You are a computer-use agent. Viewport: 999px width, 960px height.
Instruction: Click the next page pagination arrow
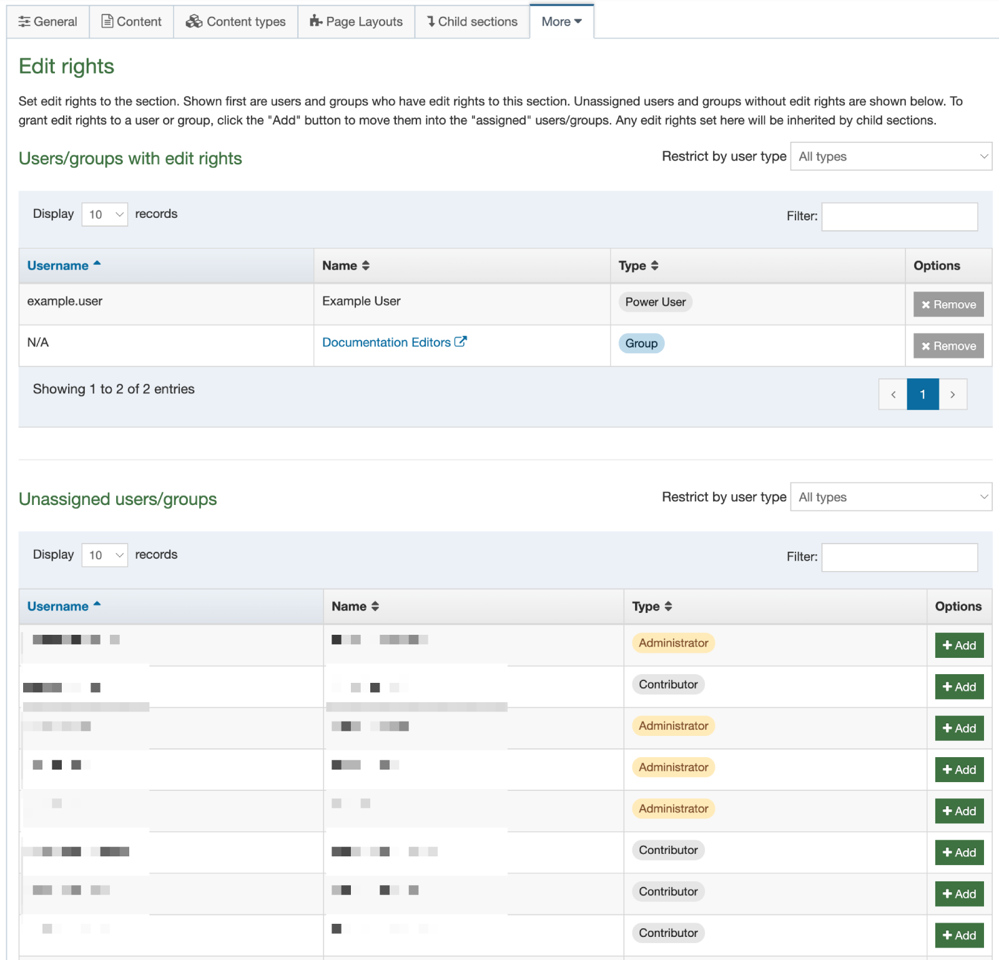click(x=953, y=394)
